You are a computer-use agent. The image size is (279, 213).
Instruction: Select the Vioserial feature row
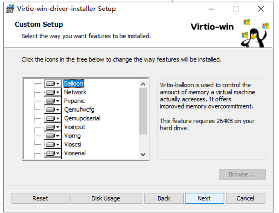tap(75, 153)
